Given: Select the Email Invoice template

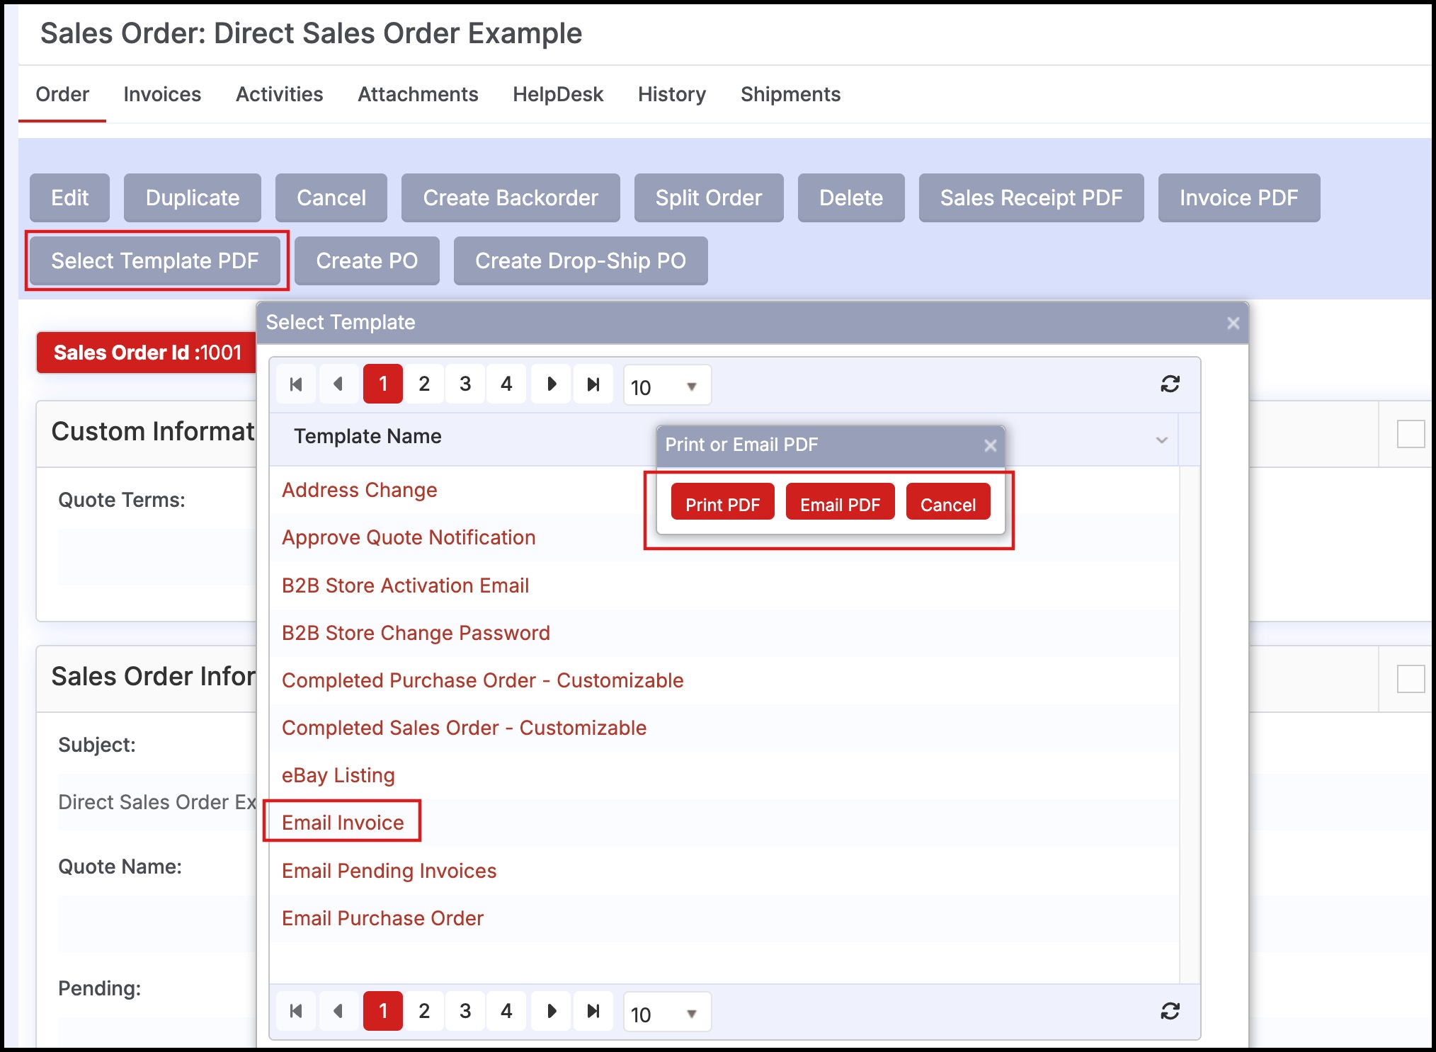Looking at the screenshot, I should (x=343, y=823).
